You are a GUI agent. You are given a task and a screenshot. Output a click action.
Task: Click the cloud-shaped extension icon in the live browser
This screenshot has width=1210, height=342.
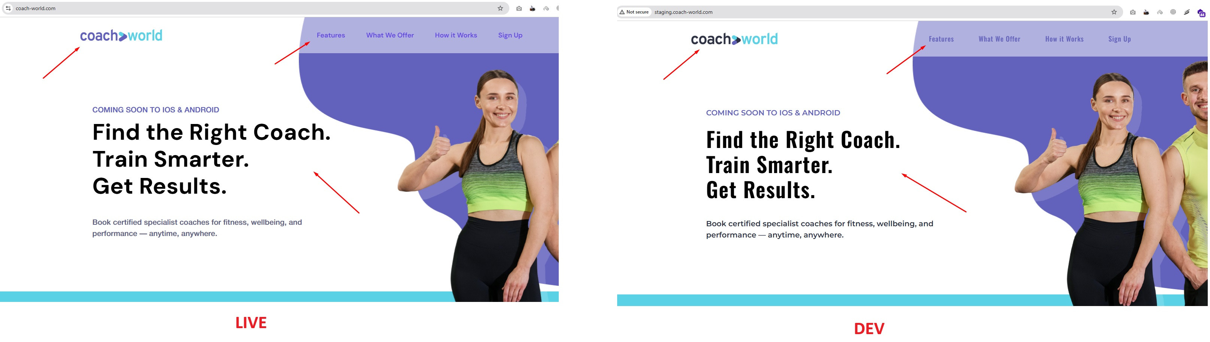point(546,9)
